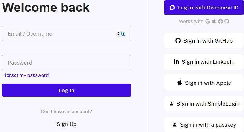Click the Discourse ID logo icon
This screenshot has width=244, height=132.
[x=172, y=8]
